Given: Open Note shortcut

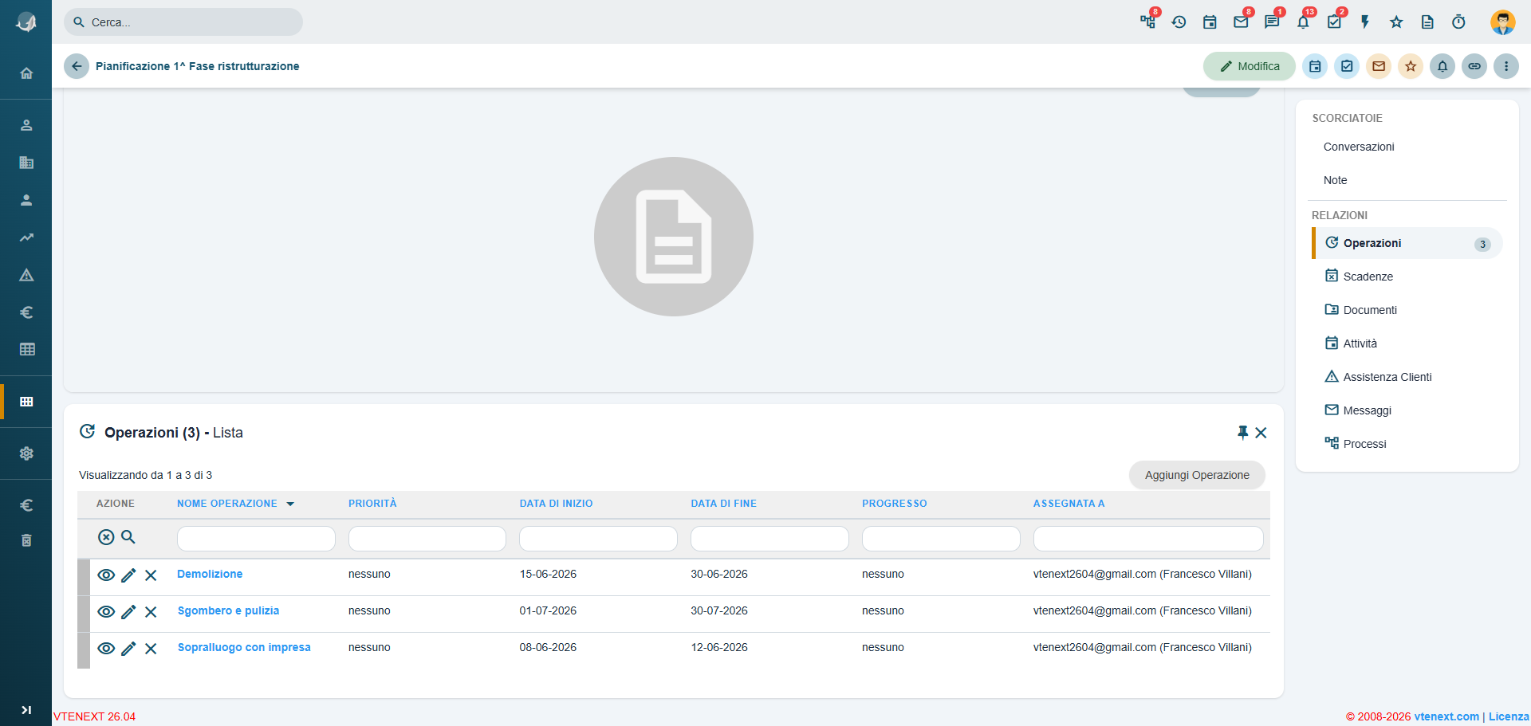Looking at the screenshot, I should click(1335, 180).
